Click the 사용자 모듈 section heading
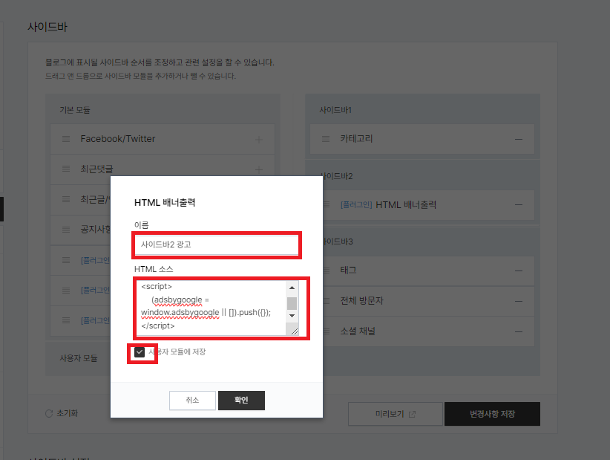This screenshot has width=610, height=460. click(x=79, y=358)
